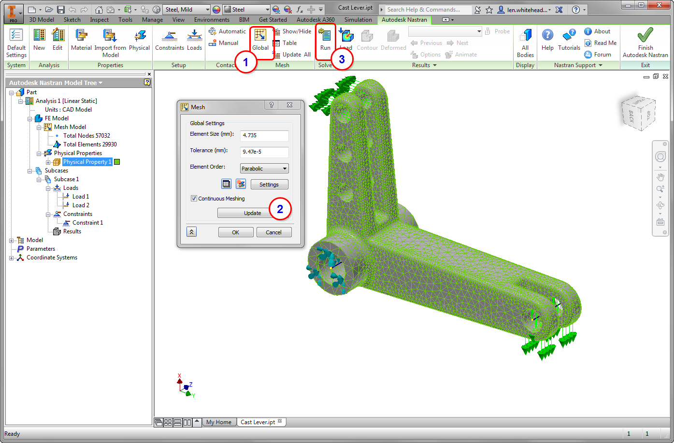Click the Update button in Mesh dialog
This screenshot has width=674, height=443.
click(x=252, y=213)
